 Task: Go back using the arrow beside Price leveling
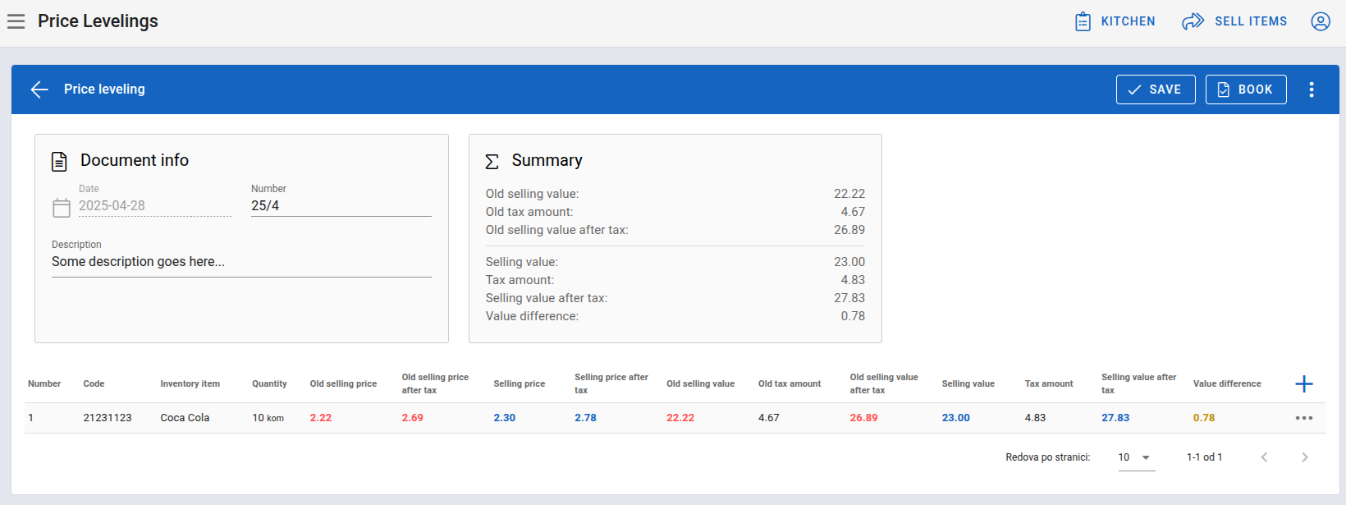pos(39,90)
